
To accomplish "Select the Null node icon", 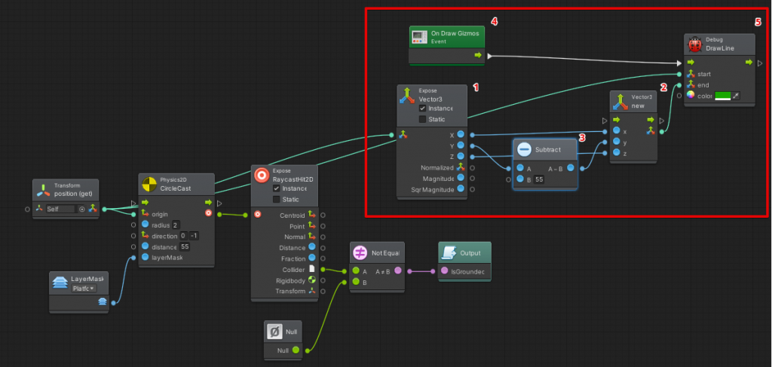I will click(x=274, y=332).
